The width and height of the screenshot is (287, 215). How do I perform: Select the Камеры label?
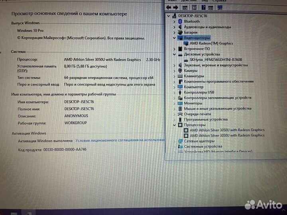191,70
